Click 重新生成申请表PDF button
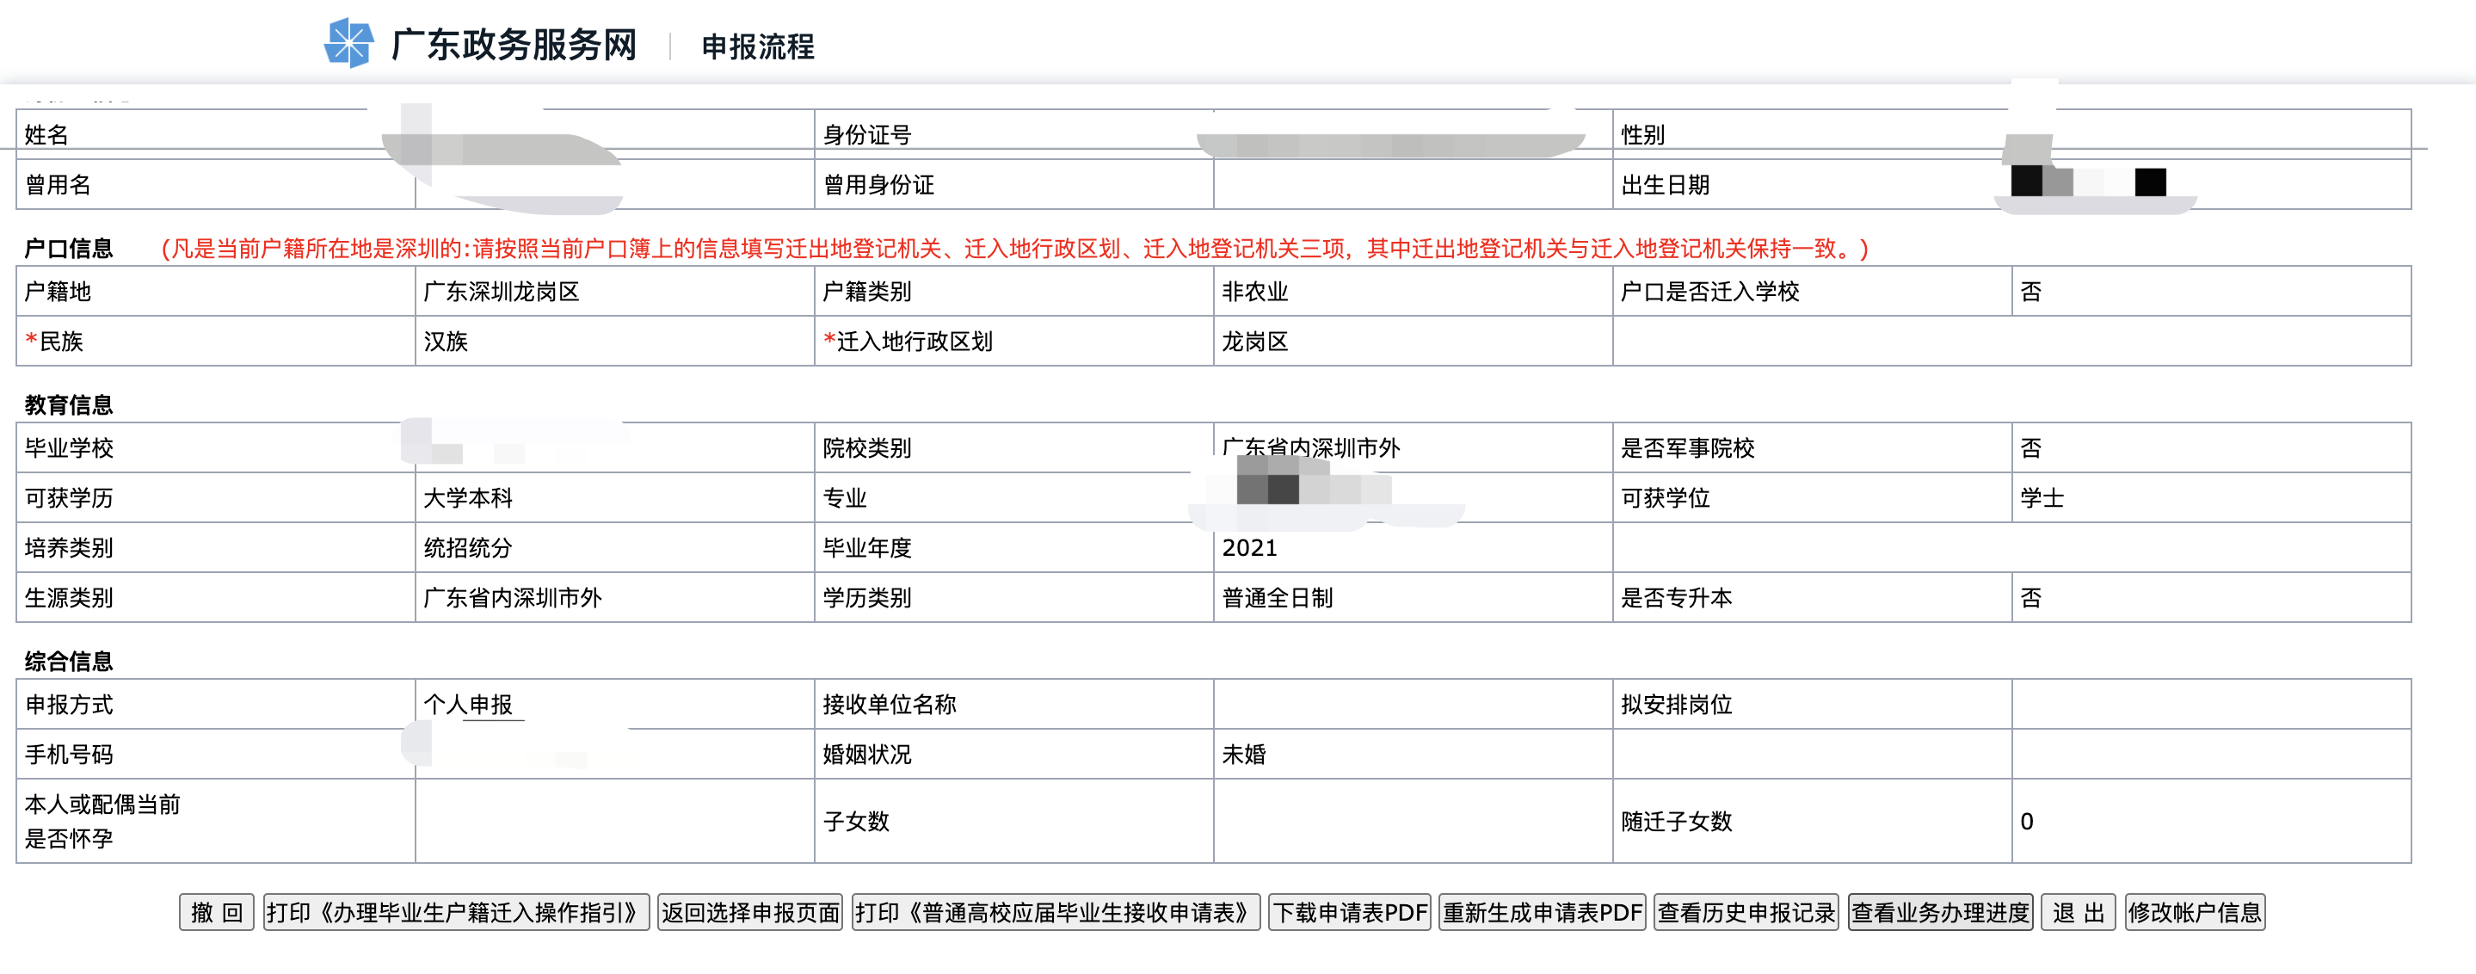Screen dimensions: 2476x974 click(1542, 911)
